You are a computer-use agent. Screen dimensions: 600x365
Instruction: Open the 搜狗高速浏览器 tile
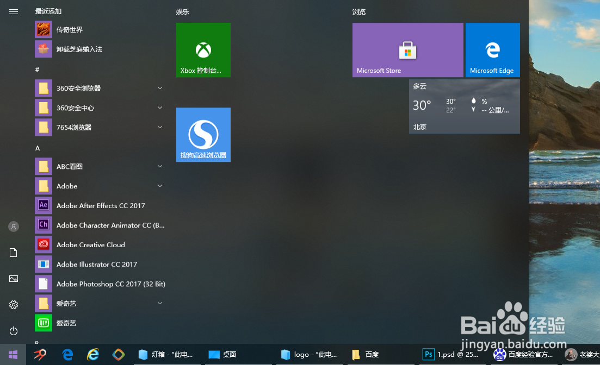203,135
